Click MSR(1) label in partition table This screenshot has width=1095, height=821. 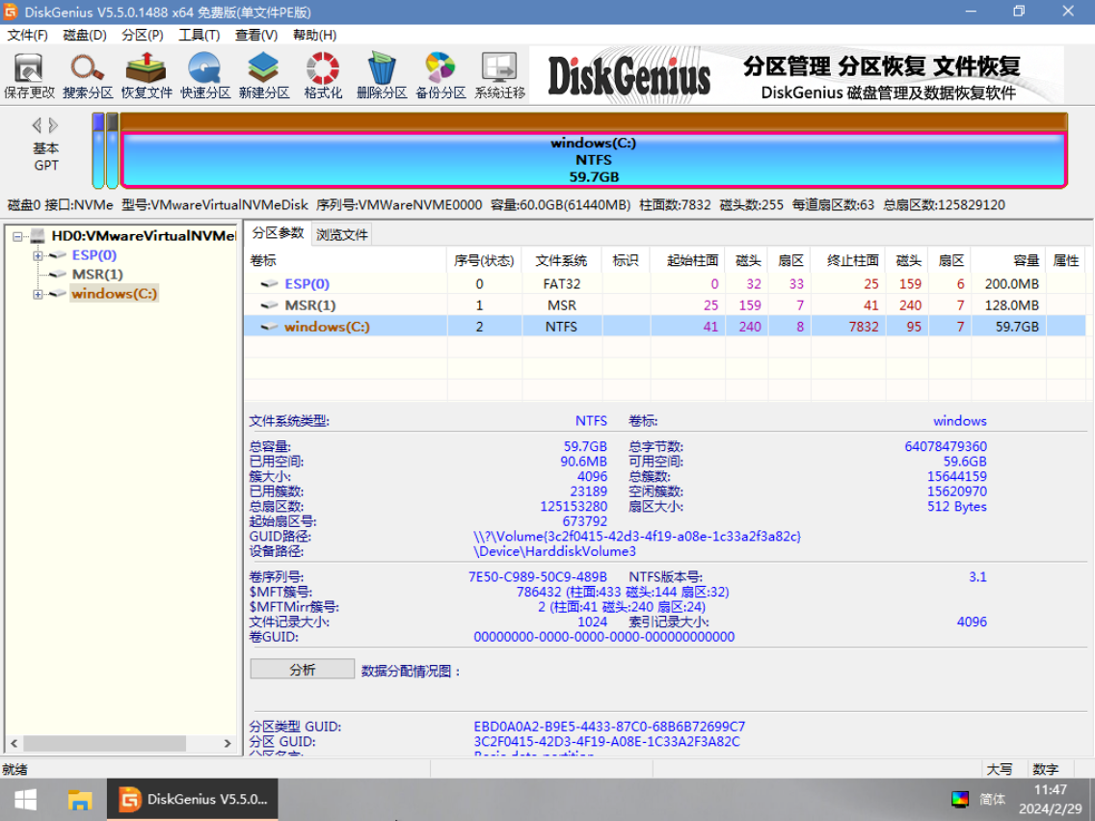(x=310, y=305)
